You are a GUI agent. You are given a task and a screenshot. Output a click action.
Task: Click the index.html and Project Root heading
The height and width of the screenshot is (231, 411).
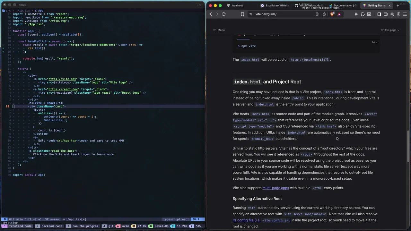(x=267, y=82)
